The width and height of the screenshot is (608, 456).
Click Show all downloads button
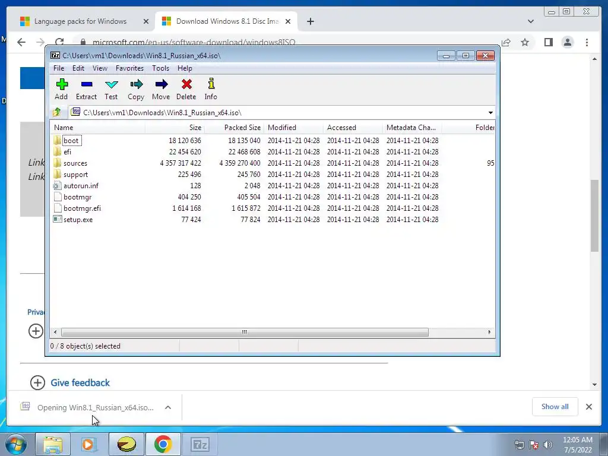555,407
